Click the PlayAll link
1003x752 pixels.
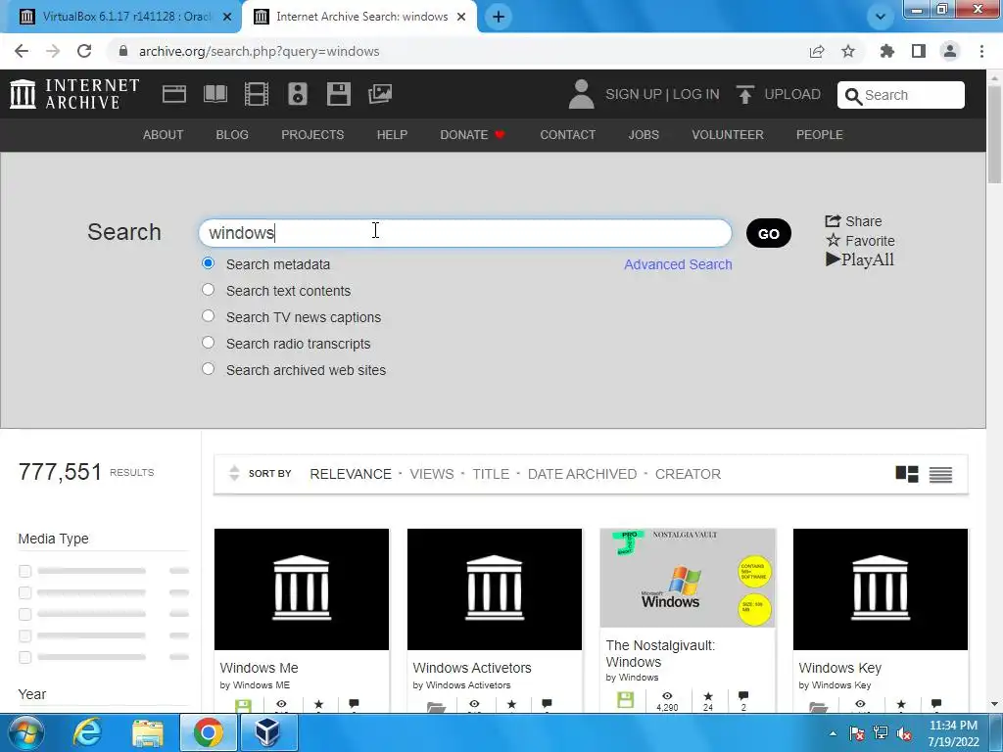tap(860, 259)
